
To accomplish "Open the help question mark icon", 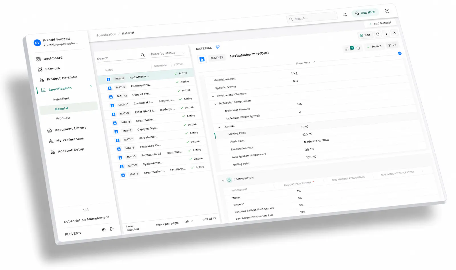I will point(387,11).
